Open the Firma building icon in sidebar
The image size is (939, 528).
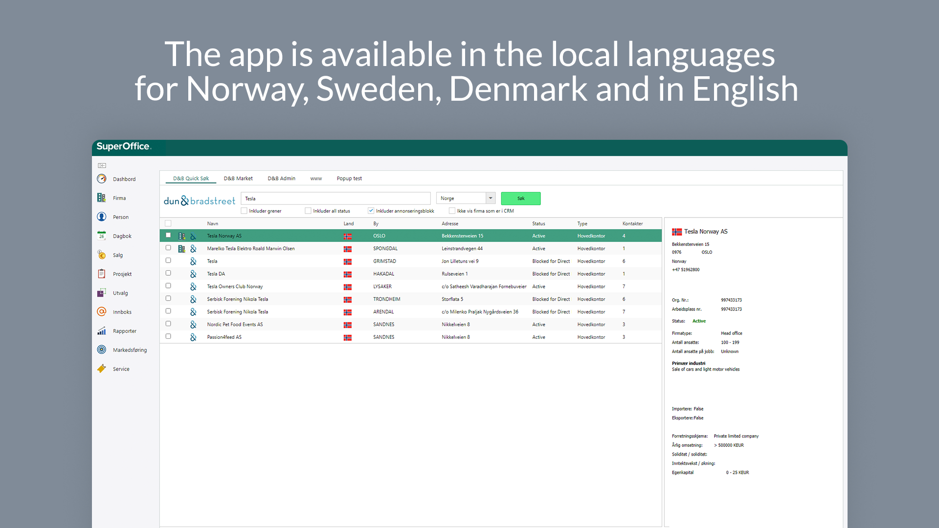coord(101,198)
